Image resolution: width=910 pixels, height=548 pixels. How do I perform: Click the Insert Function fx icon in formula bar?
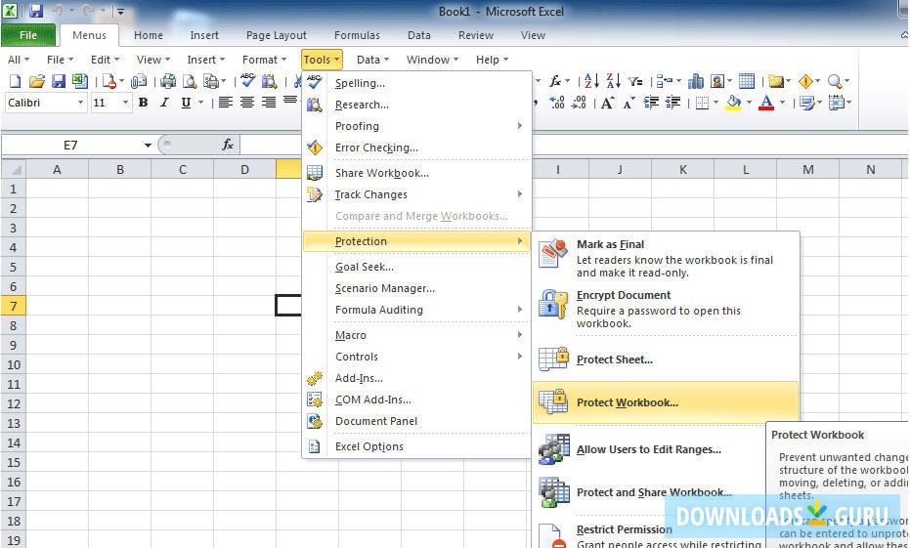[x=228, y=145]
